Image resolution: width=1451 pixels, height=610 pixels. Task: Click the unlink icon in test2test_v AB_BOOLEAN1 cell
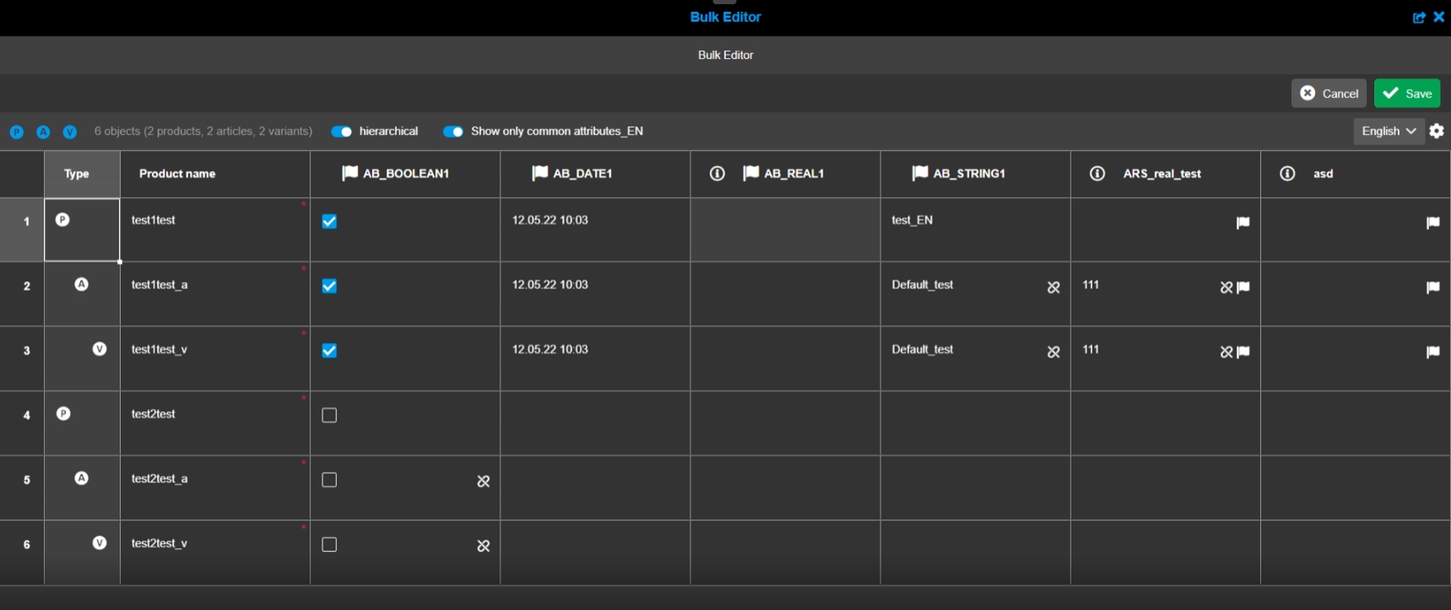click(x=483, y=546)
